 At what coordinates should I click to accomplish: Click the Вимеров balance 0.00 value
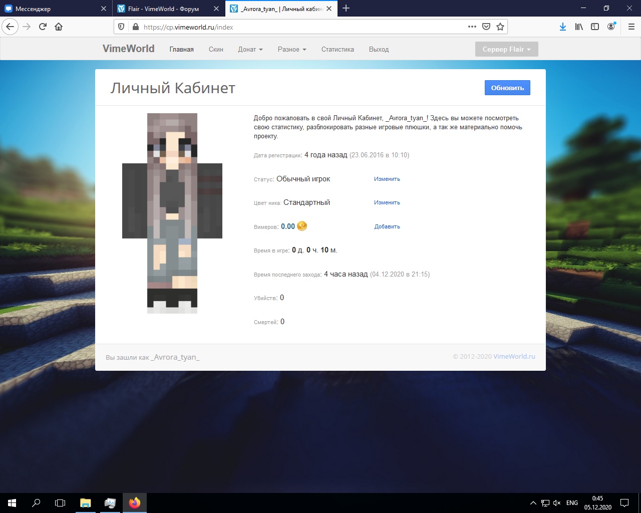click(x=288, y=226)
